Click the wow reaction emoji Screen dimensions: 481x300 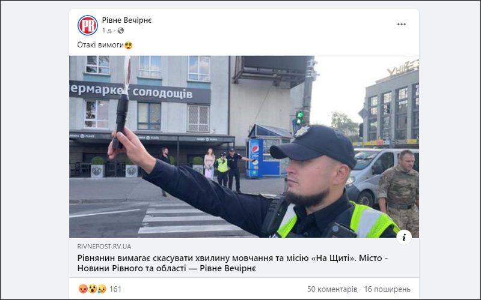coord(93,289)
